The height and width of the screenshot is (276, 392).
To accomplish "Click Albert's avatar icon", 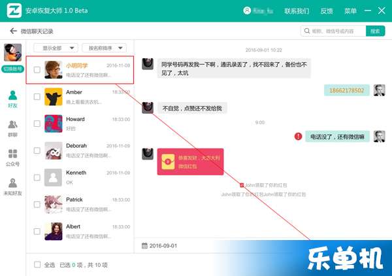I will tap(54, 232).
